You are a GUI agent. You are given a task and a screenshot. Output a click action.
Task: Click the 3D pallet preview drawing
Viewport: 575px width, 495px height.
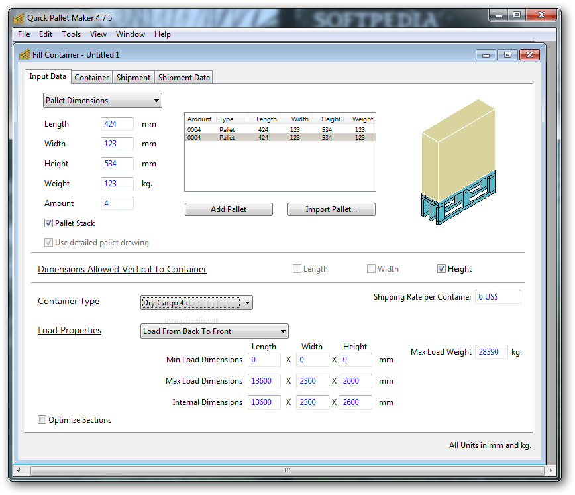click(x=458, y=162)
